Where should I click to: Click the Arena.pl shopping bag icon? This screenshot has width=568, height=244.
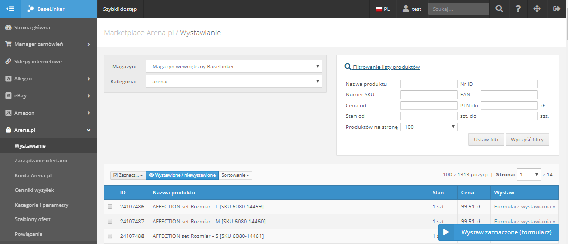coord(8,130)
